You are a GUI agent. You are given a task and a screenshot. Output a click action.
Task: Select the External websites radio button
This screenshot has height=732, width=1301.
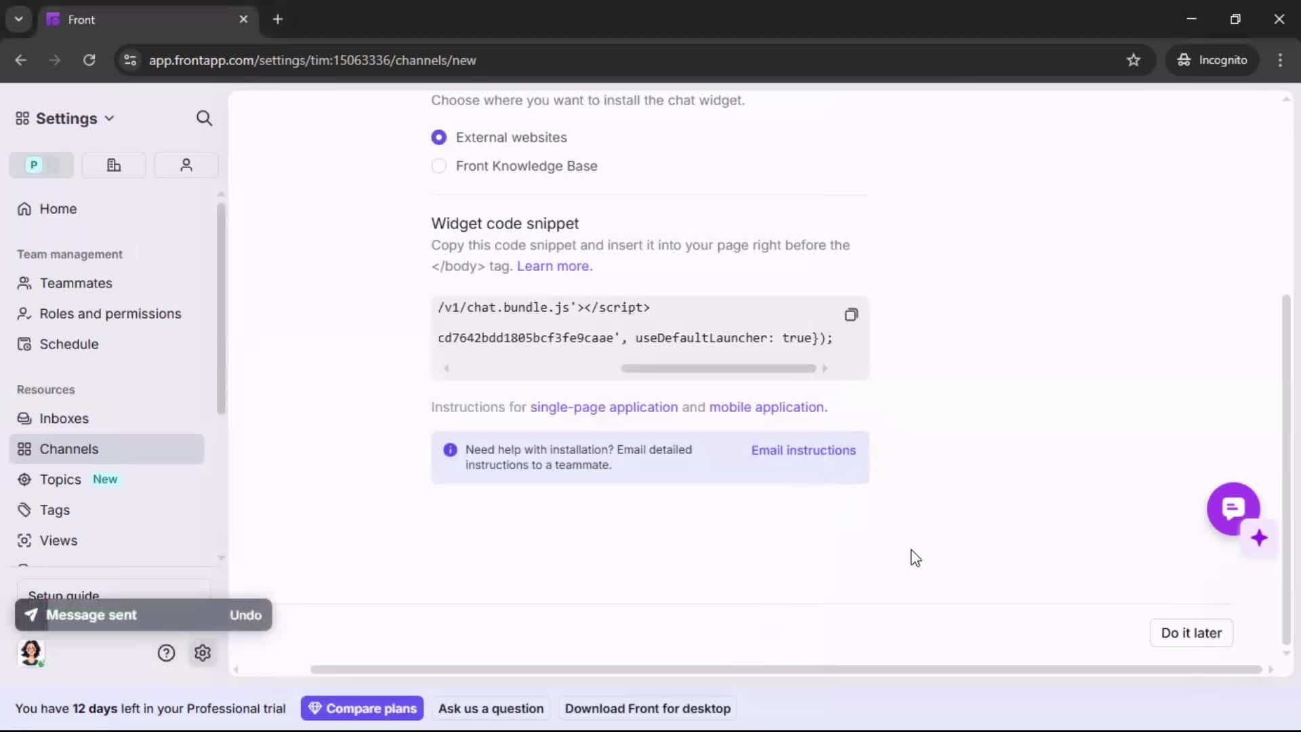click(x=439, y=137)
